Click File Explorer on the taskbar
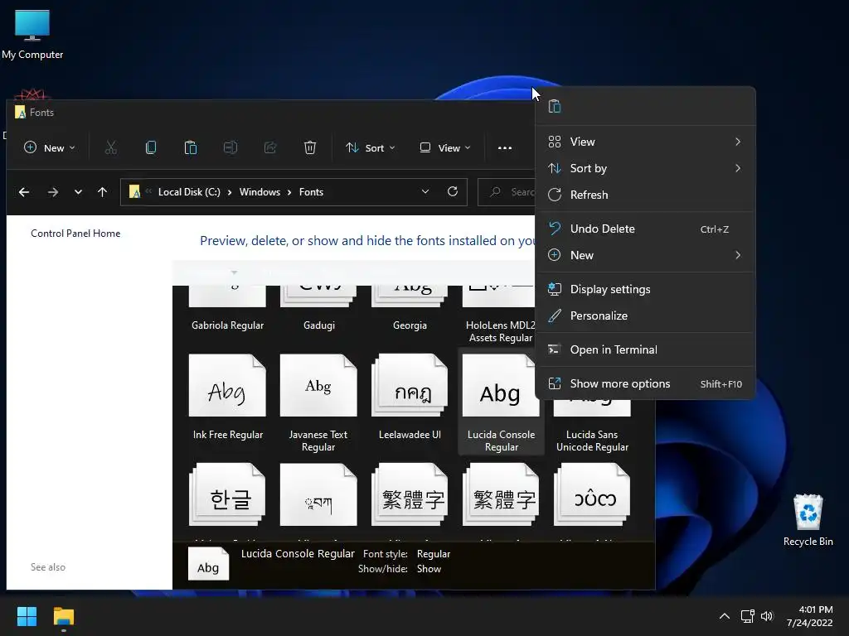 tap(63, 616)
